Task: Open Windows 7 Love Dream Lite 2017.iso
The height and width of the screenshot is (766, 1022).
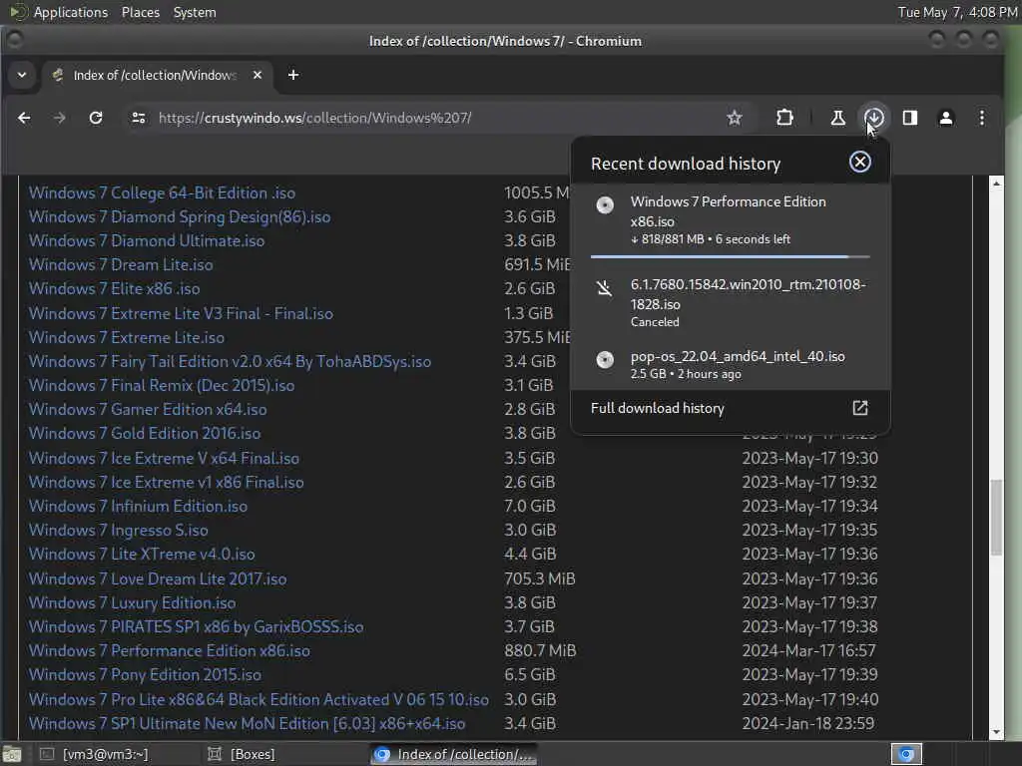Action: 157,579
